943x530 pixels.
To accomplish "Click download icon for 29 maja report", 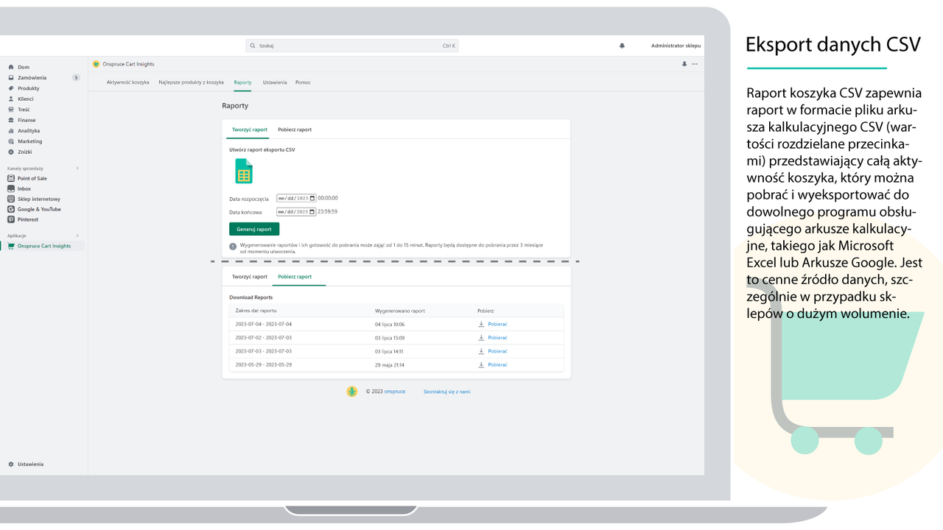I will click(x=481, y=364).
